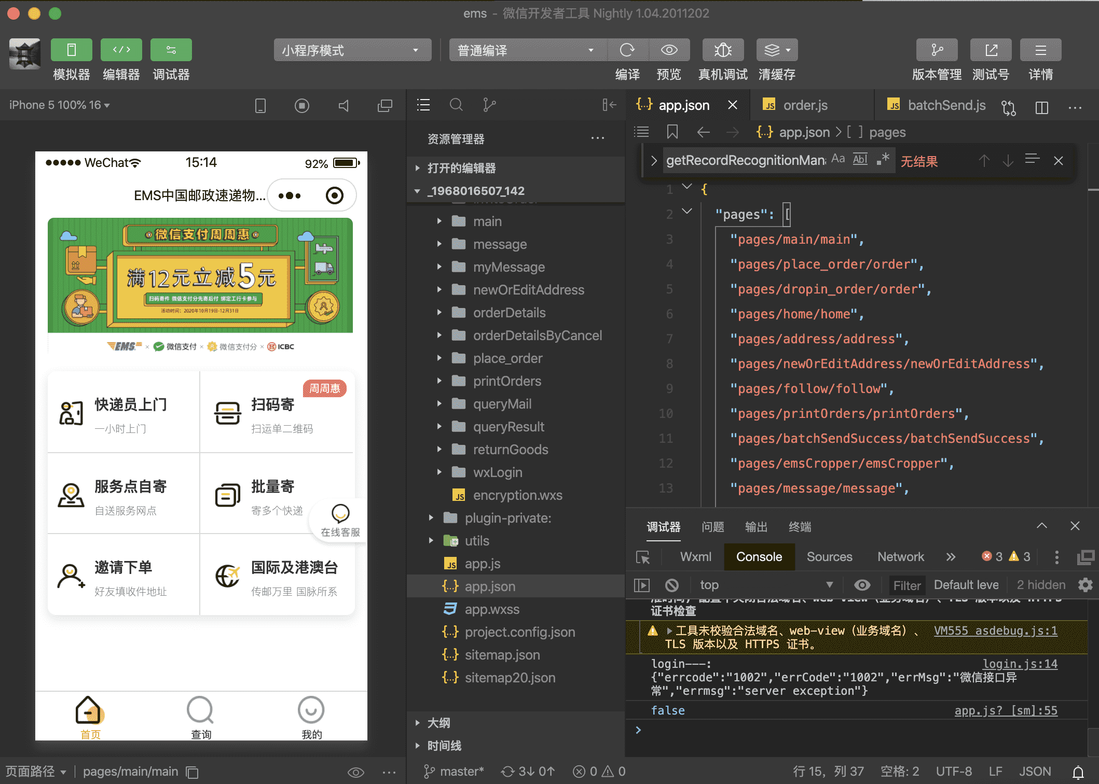Open version management (版本管理) icon
The image size is (1099, 784).
coord(937,50)
